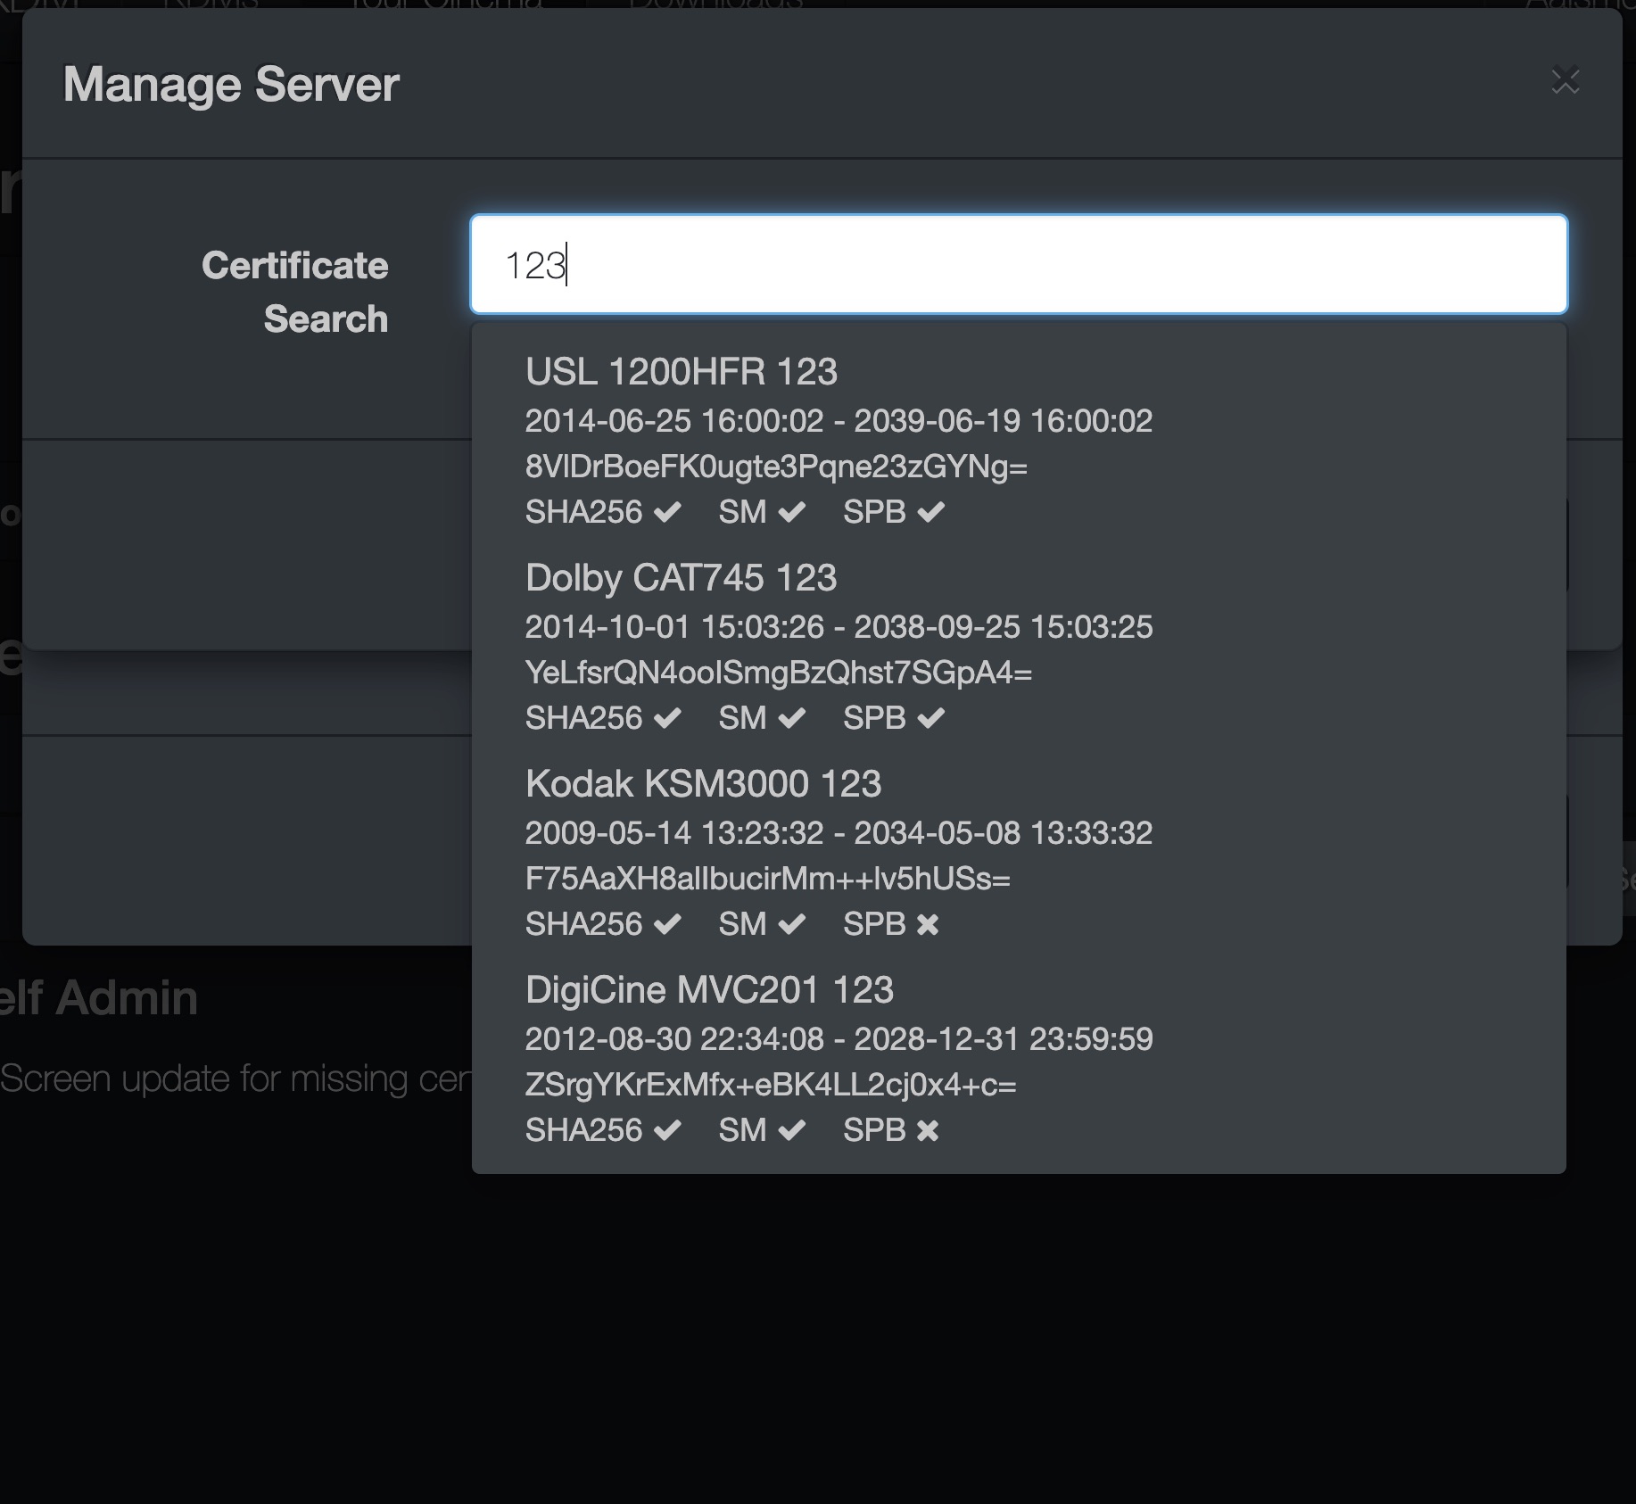Click SM checkmark in DigiCine MVC201 entry
The image size is (1636, 1504).
click(x=791, y=1130)
